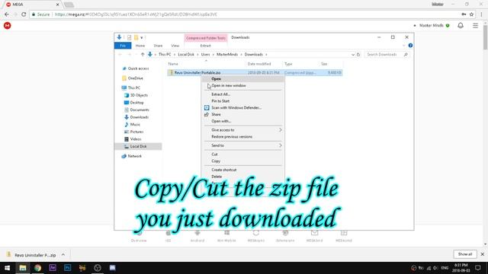Switch to the Home ribbon tab
The width and height of the screenshot is (488, 274).
pyautogui.click(x=140, y=46)
